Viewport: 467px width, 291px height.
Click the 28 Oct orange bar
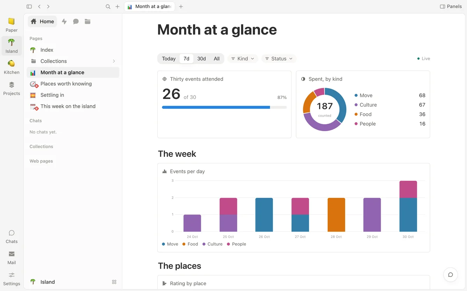(336, 215)
